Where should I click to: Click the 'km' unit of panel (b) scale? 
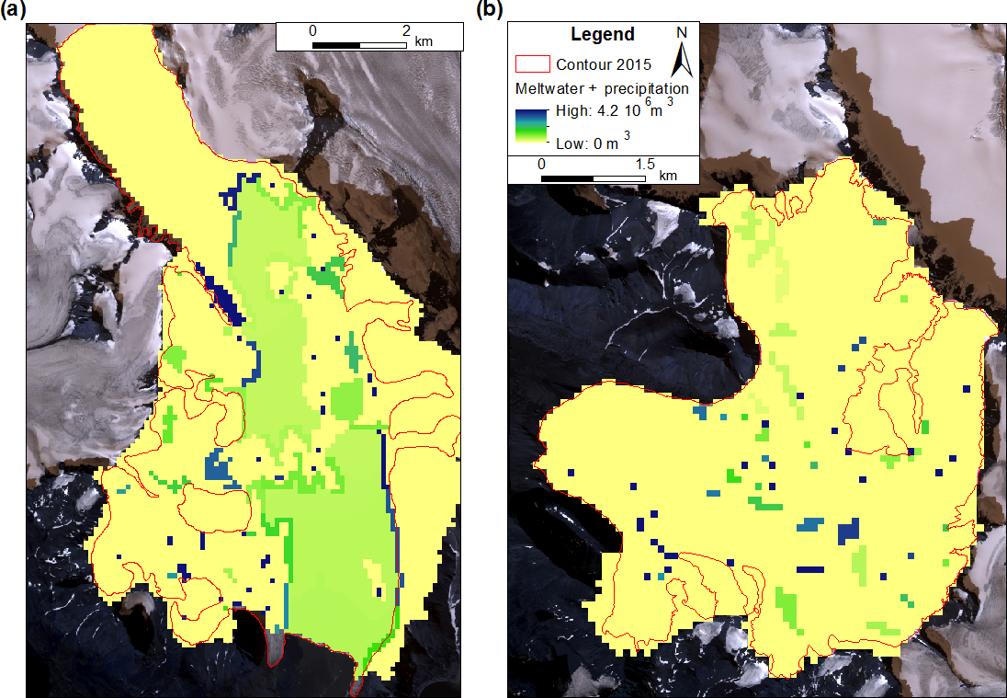pos(667,175)
